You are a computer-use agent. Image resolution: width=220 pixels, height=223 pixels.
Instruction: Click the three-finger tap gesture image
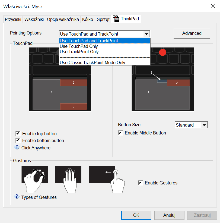(x=68, y=179)
